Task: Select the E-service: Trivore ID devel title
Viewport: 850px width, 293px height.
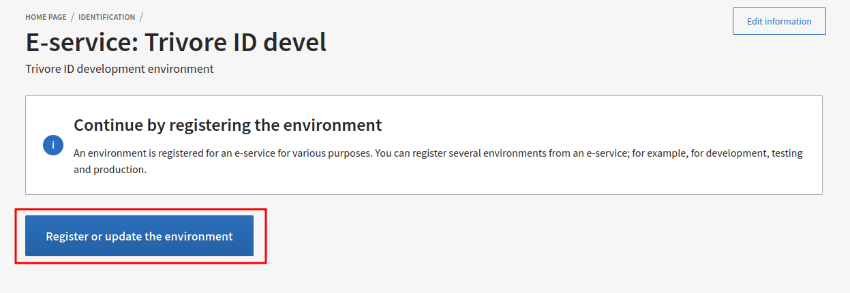Action: (x=176, y=42)
